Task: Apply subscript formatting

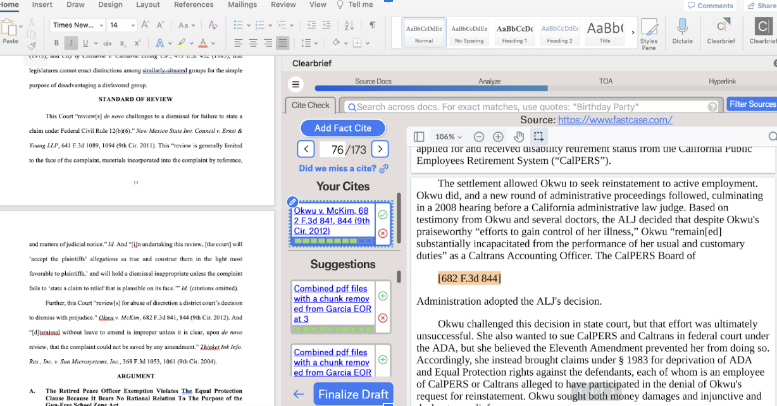Action: pos(123,43)
